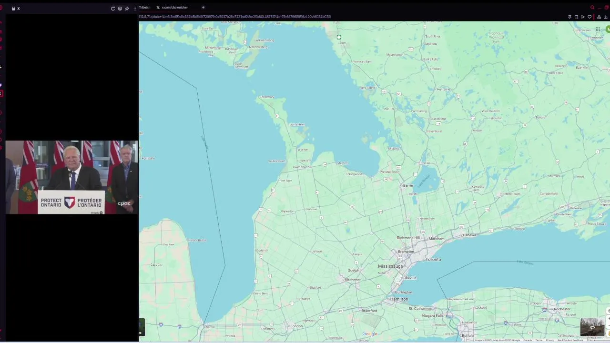Click the play-shaped flow icon in address bar
Image resolution: width=610 pixels, height=343 pixels.
(x=583, y=17)
